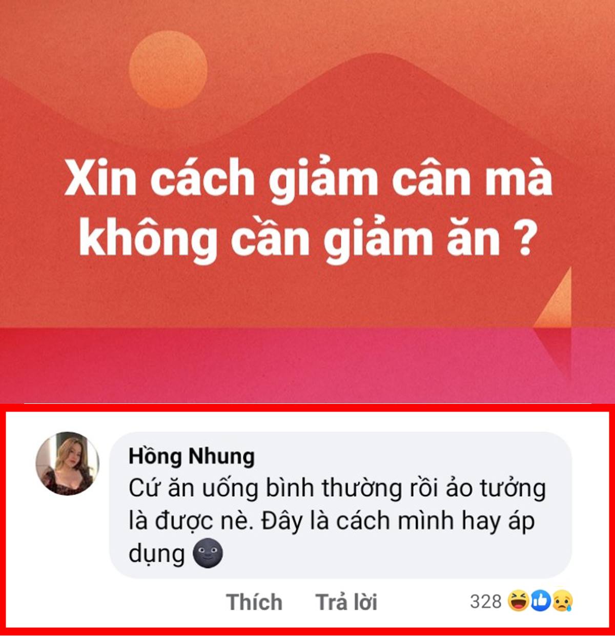Click the blue thumbs-up Like reaction icon
Viewport: 615px width, 636px height.
coord(540,601)
